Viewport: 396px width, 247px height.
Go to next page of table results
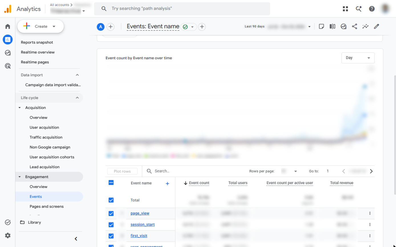pos(371,171)
